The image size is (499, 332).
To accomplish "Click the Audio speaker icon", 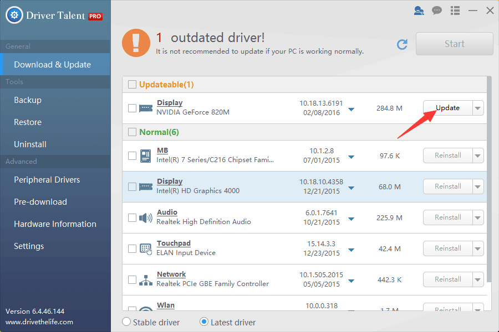I will click(x=146, y=218).
